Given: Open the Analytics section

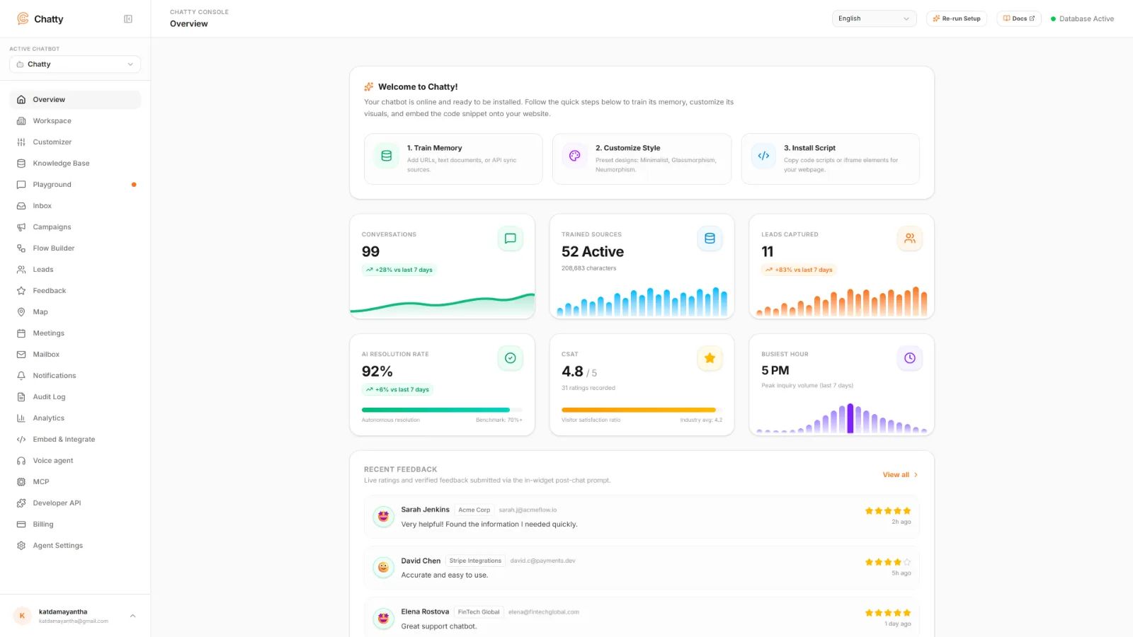Looking at the screenshot, I should 75,418.
